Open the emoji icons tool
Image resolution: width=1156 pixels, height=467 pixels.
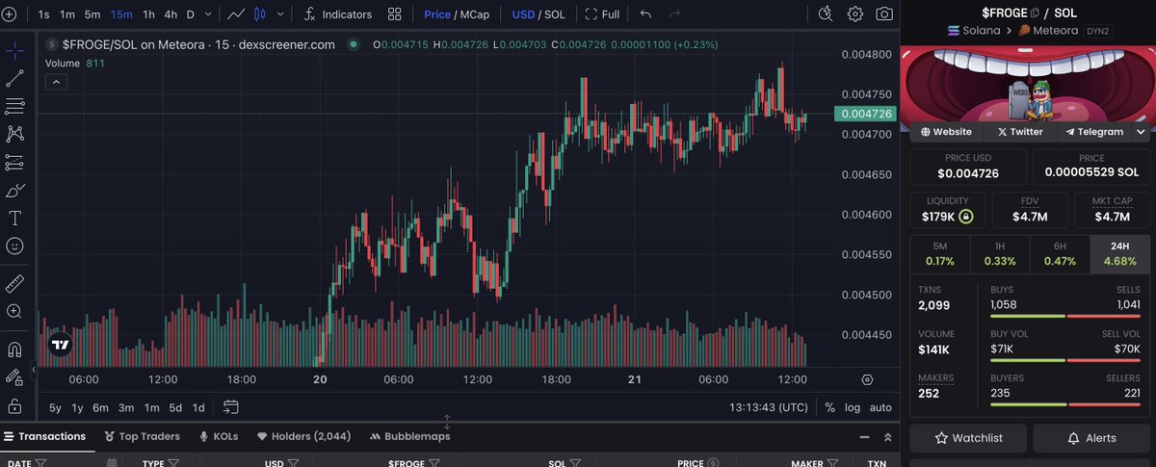tap(14, 246)
